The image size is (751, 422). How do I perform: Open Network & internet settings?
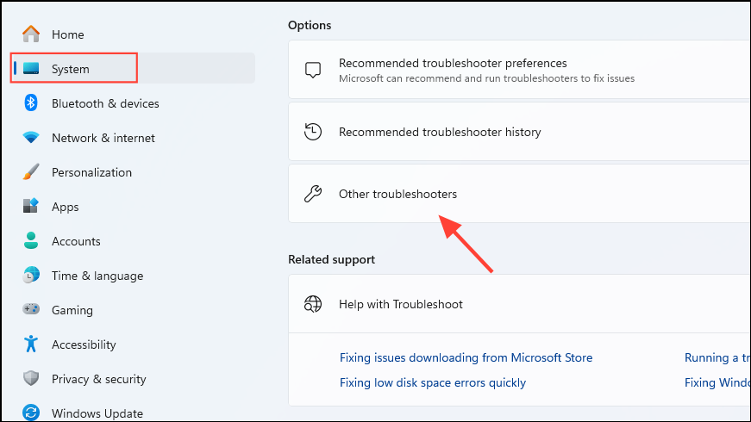(133, 138)
